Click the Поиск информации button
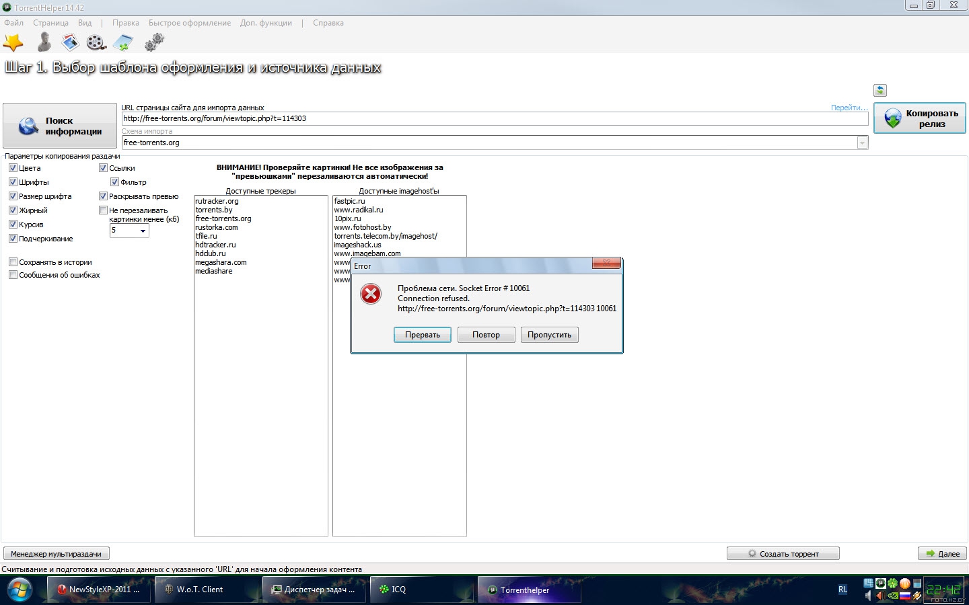969x605 pixels. click(60, 126)
